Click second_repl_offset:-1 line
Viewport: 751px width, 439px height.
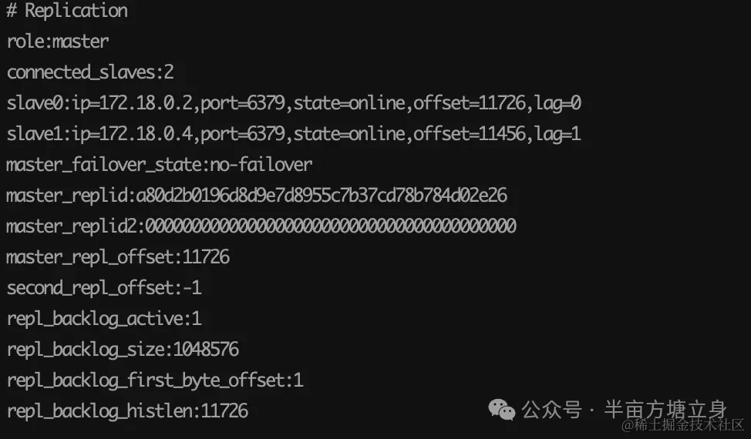click(104, 287)
